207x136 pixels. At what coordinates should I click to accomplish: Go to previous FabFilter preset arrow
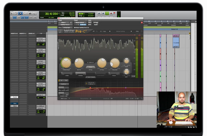click(110, 31)
